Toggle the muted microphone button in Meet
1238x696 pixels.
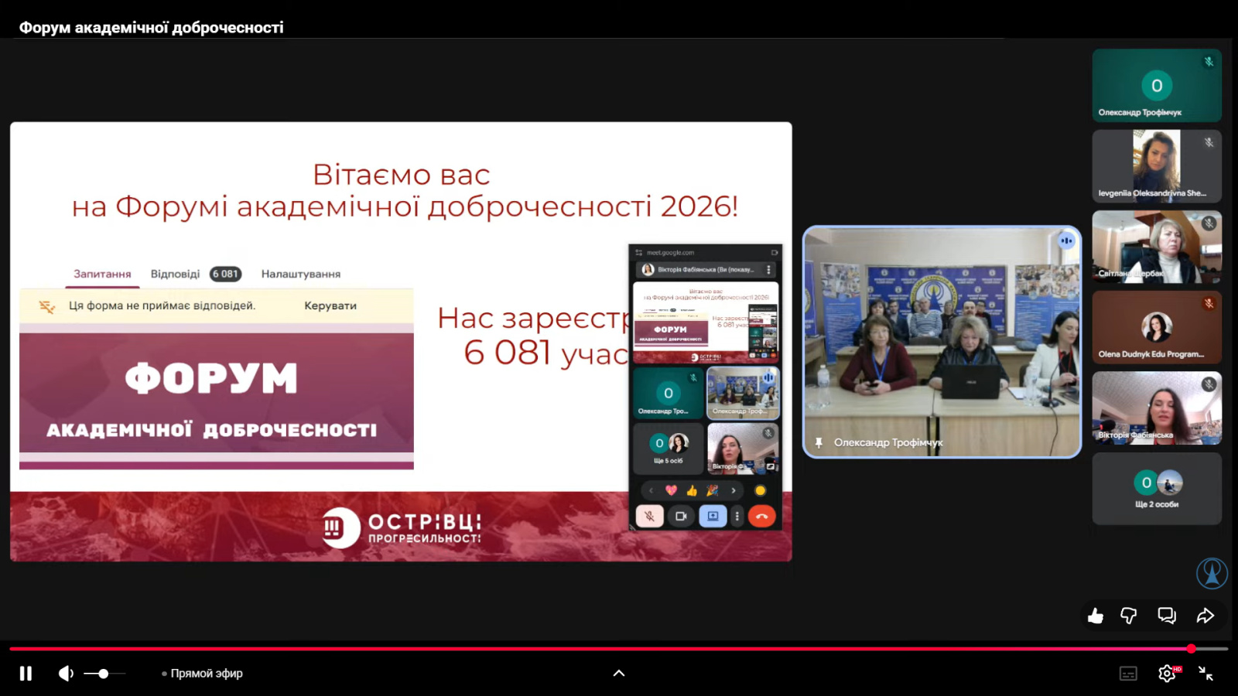tap(649, 516)
